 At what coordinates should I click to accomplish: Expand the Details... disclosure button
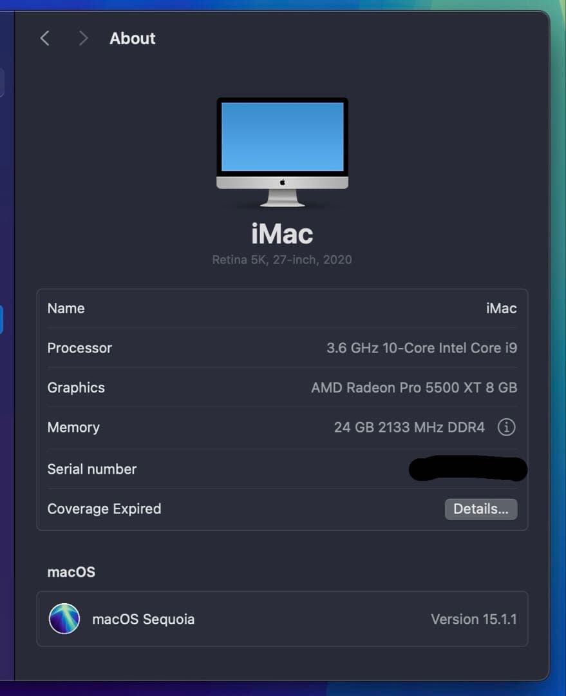pyautogui.click(x=481, y=508)
